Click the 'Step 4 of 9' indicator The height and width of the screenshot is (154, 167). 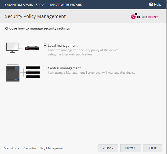point(12,148)
